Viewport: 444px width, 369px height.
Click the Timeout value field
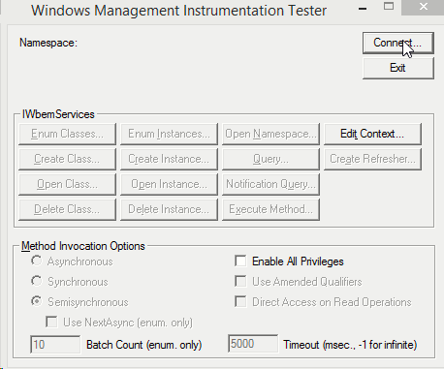click(253, 344)
